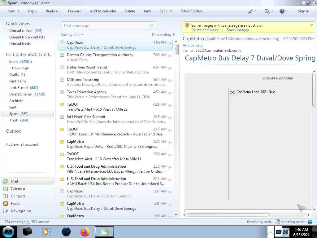Collapse the Quick views header
The height and width of the screenshot is (238, 317).
[x=18, y=24]
